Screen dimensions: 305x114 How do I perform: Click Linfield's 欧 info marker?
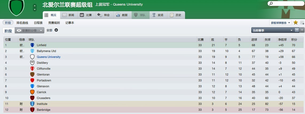click(22, 45)
